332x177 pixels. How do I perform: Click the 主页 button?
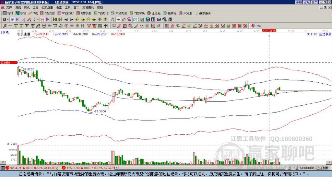[314, 2]
